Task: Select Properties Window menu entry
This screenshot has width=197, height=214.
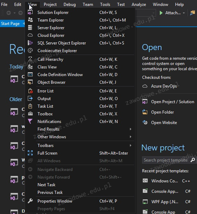Action: pos(81,201)
